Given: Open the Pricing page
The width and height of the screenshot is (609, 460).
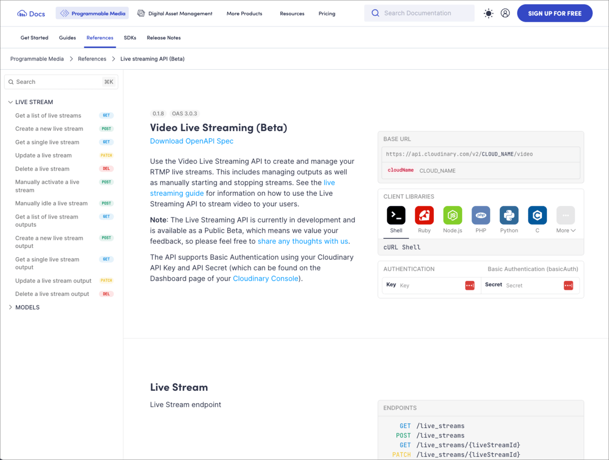Looking at the screenshot, I should pos(327,13).
